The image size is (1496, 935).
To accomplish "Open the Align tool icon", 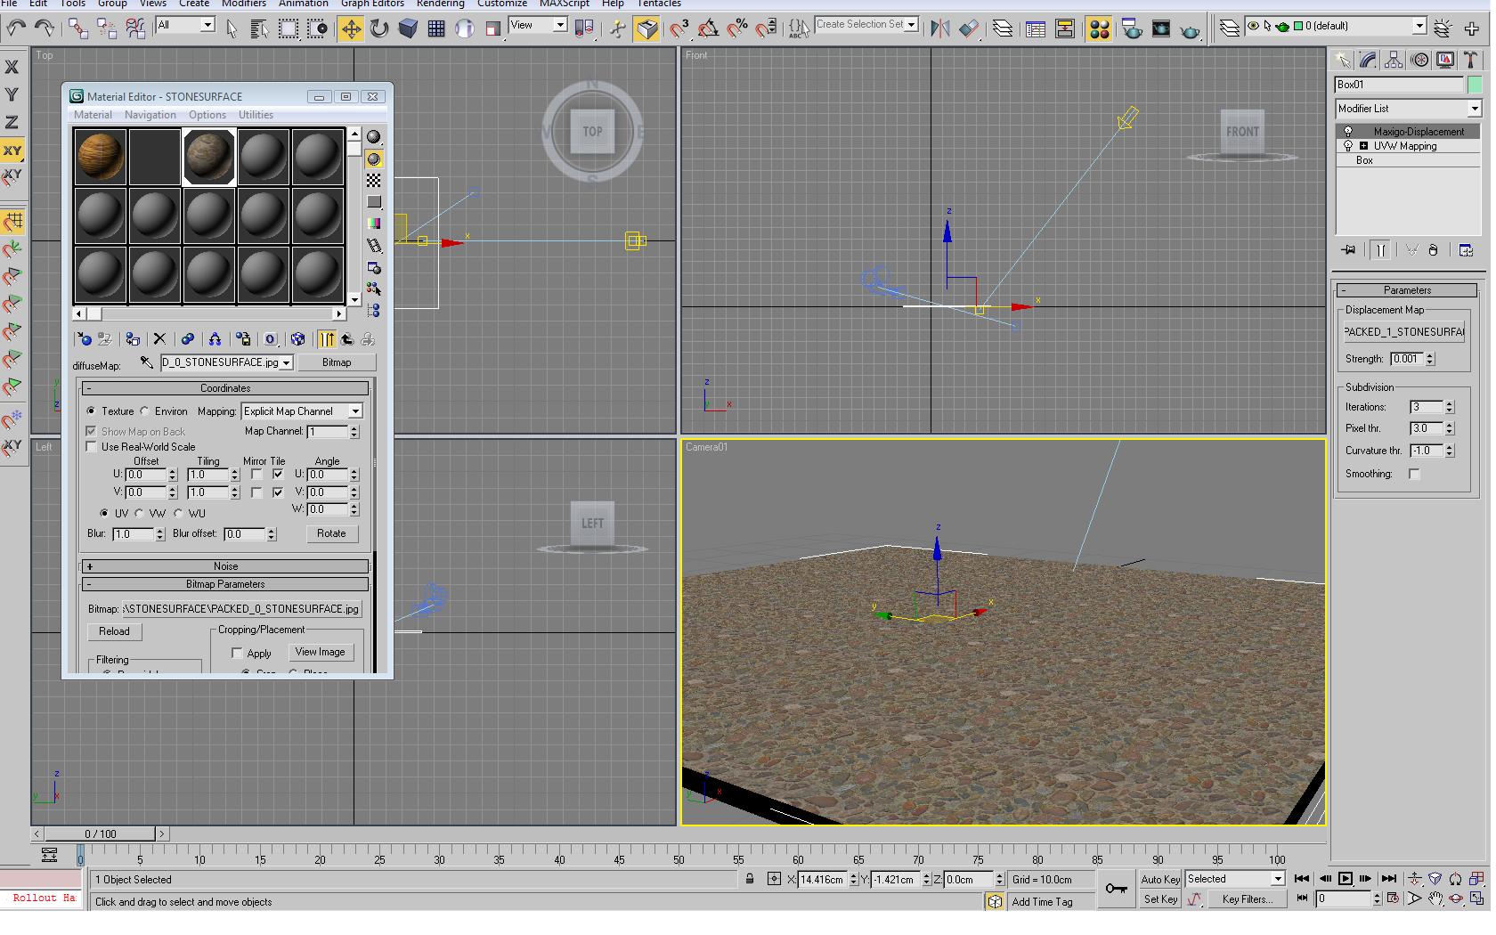I will [x=969, y=28].
